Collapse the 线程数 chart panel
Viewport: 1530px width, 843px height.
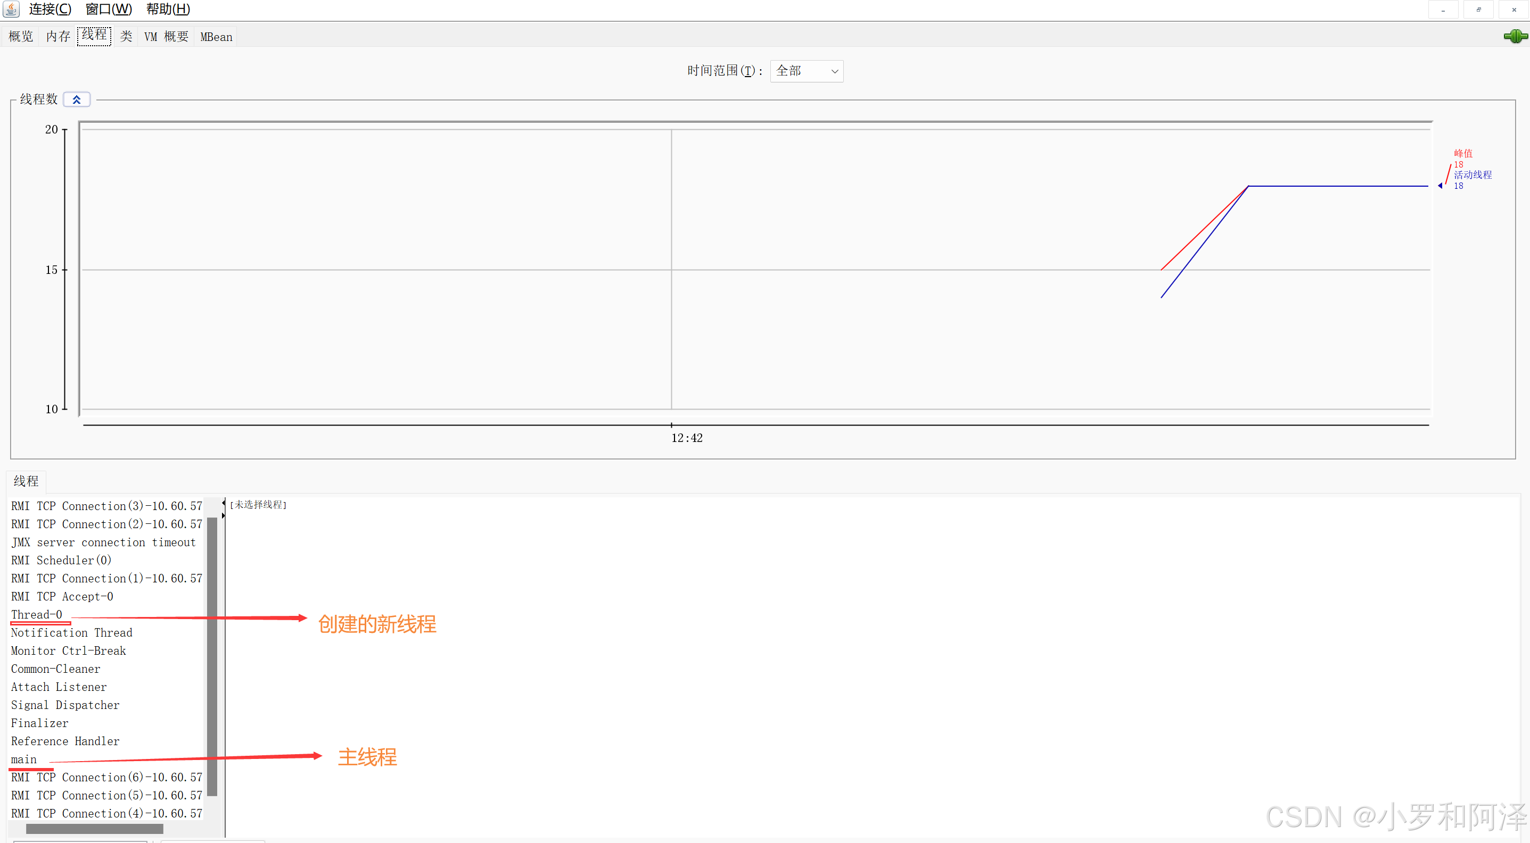click(77, 99)
